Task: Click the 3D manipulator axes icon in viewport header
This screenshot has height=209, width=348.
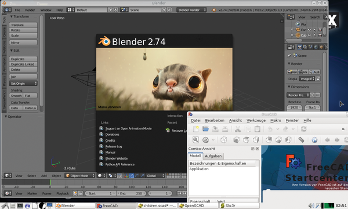Action: pos(126,176)
